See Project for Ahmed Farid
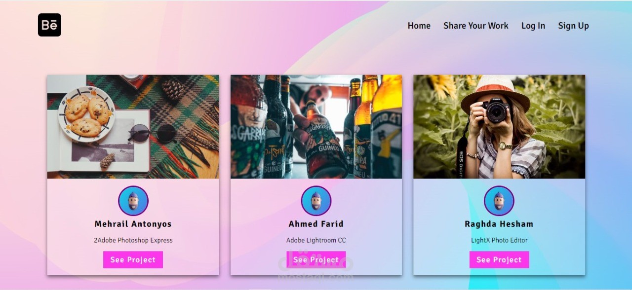Image resolution: width=632 pixels, height=290 pixels. (316, 260)
